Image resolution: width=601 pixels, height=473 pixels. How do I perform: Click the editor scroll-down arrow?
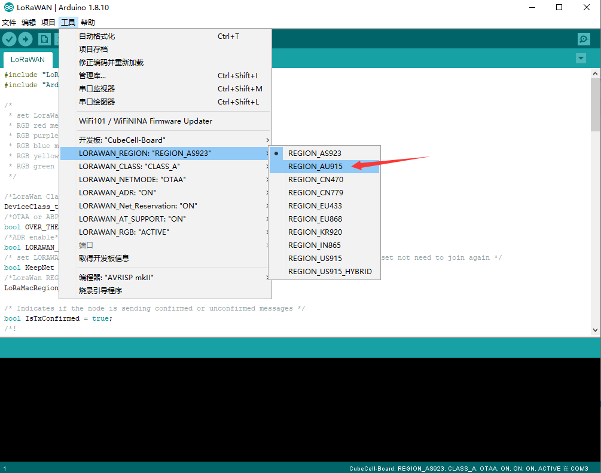[x=595, y=330]
